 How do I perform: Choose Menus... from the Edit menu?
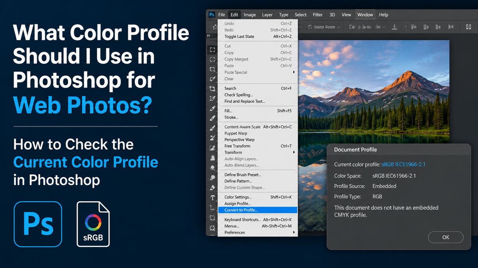[258, 226]
